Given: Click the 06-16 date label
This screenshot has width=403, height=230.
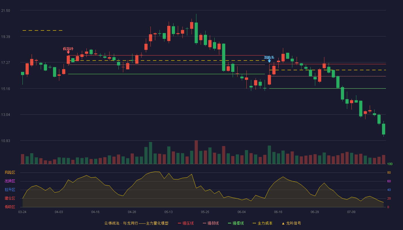Looking at the screenshot, I should [278, 212].
